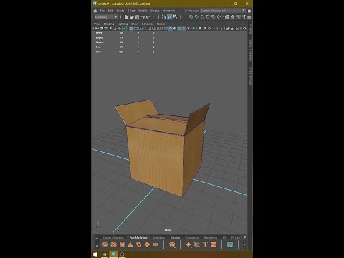Image resolution: width=344 pixels, height=258 pixels.
Task: Open the Renderer panel menu
Action: click(x=148, y=24)
